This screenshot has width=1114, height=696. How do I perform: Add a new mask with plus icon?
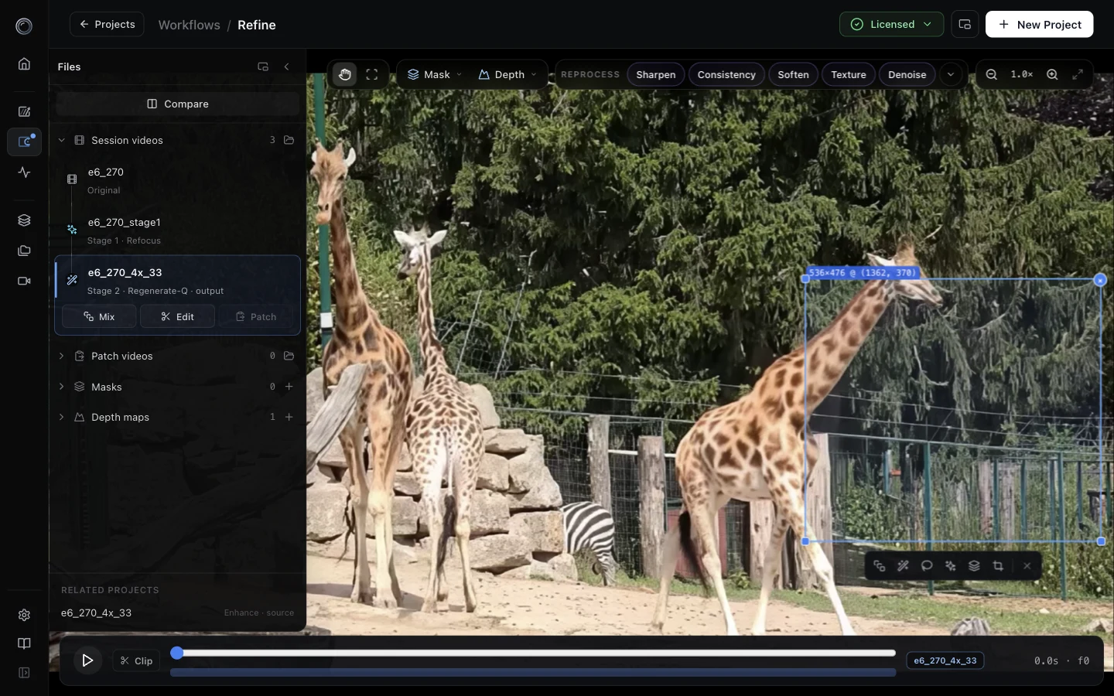click(289, 387)
